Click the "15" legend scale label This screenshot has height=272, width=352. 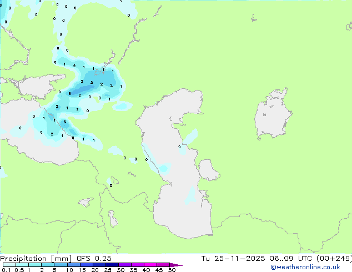[x=82, y=270]
